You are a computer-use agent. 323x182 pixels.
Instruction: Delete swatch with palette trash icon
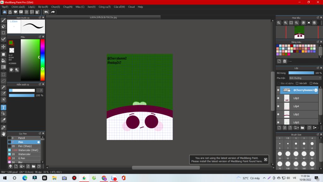click(x=285, y=61)
